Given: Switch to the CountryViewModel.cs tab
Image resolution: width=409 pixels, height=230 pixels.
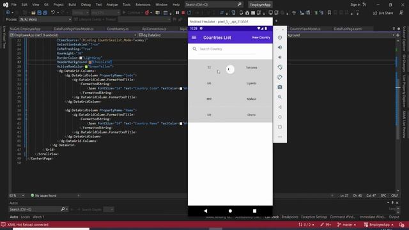Looking at the screenshot, I should 305,29.
